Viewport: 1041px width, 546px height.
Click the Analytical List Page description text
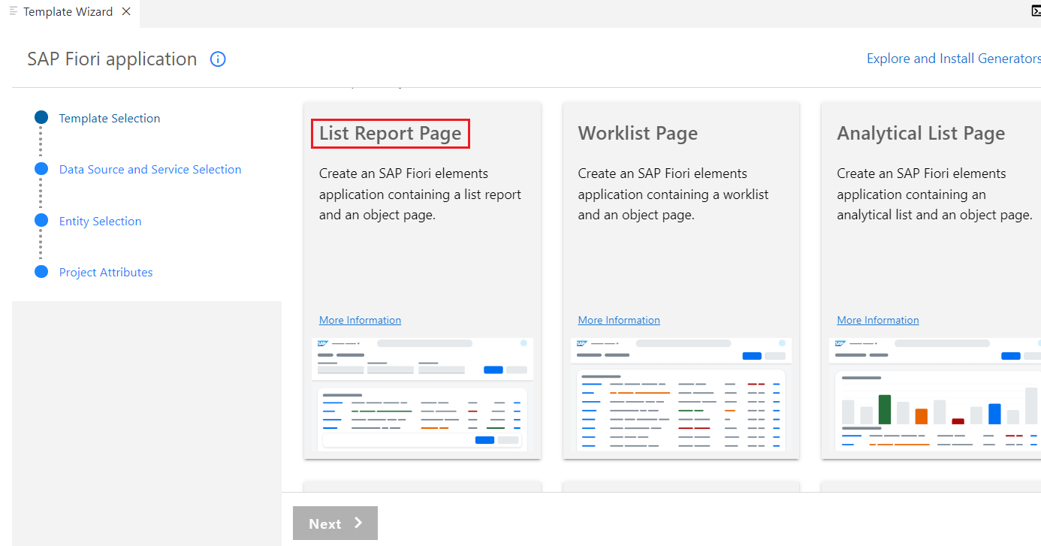point(934,194)
